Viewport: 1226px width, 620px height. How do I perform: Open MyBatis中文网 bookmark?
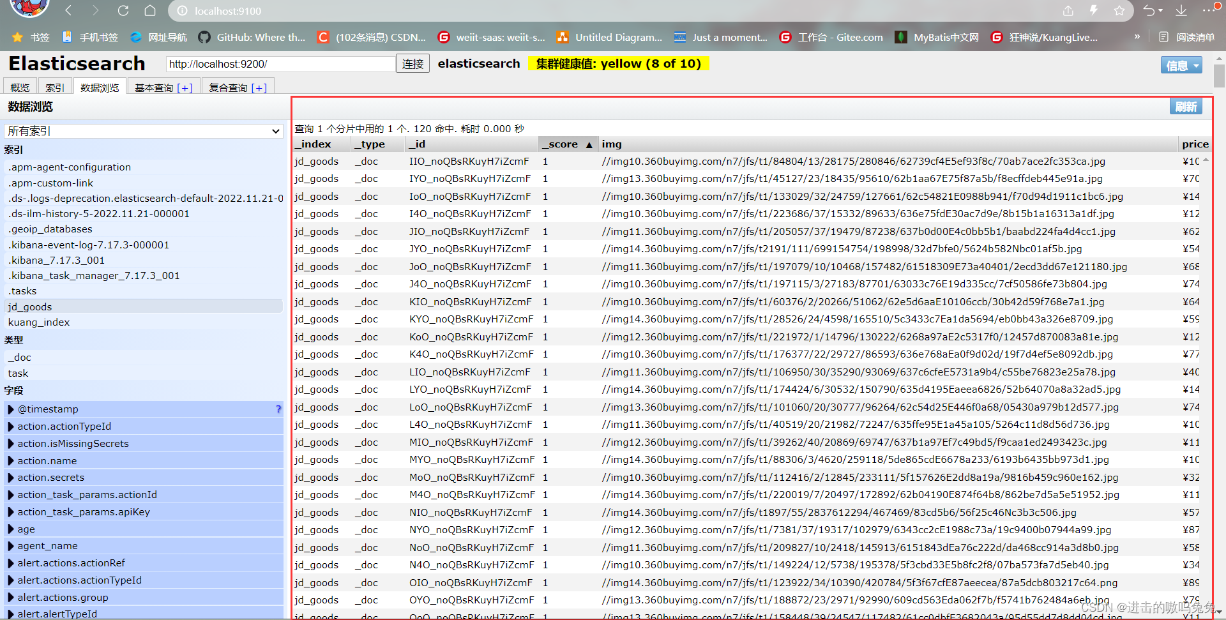(937, 37)
